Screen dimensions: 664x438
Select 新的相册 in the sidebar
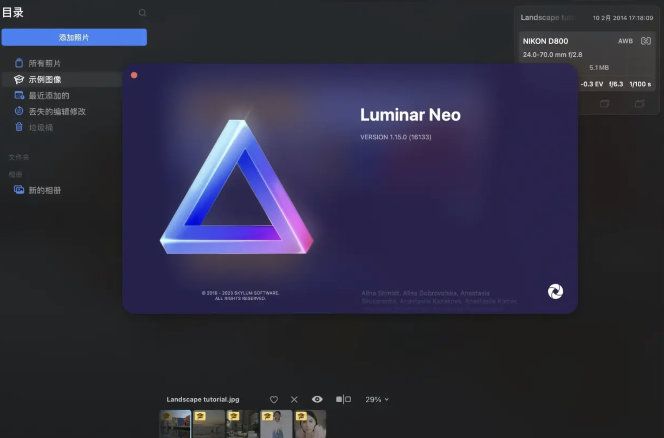(45, 190)
